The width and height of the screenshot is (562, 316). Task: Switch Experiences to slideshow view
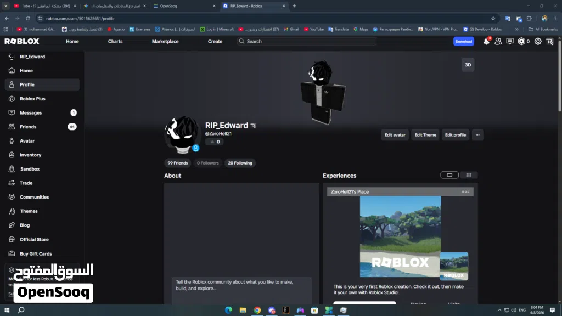449,175
